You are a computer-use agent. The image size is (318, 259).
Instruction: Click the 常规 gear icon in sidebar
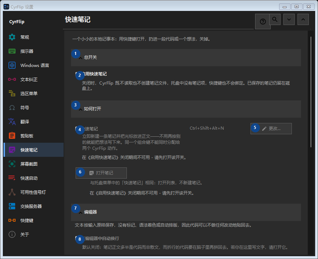point(12,37)
